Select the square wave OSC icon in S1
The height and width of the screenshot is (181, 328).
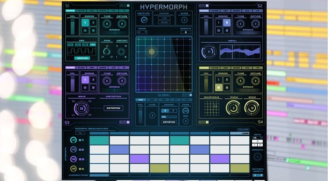pyautogui.click(x=93, y=45)
